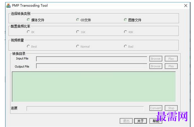Choose the 8K audio bitrate option
The image size is (194, 127).
[28, 32]
